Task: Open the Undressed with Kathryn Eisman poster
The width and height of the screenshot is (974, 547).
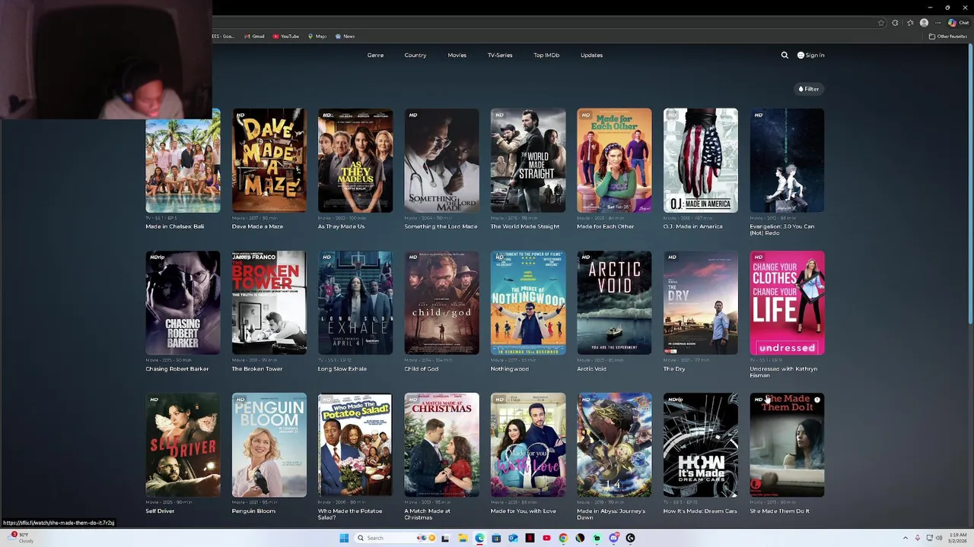Action: point(787,302)
